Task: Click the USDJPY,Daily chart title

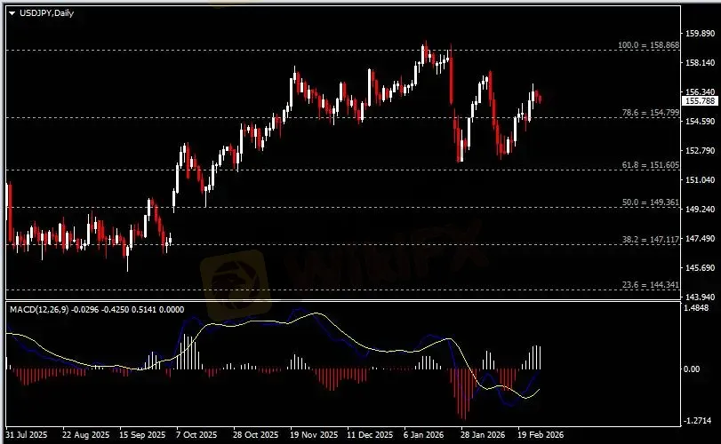Action: tap(43, 11)
